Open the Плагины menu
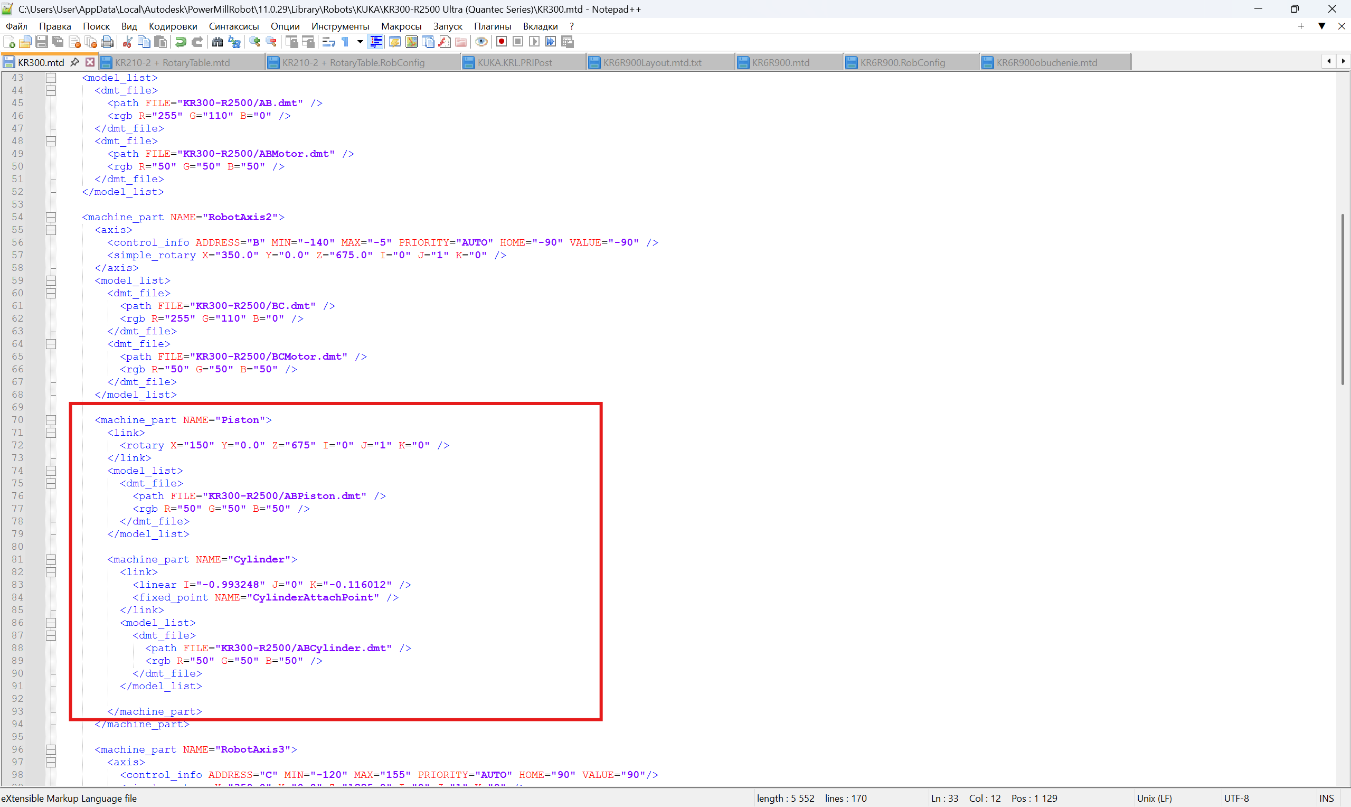This screenshot has height=807, width=1351. [x=493, y=26]
